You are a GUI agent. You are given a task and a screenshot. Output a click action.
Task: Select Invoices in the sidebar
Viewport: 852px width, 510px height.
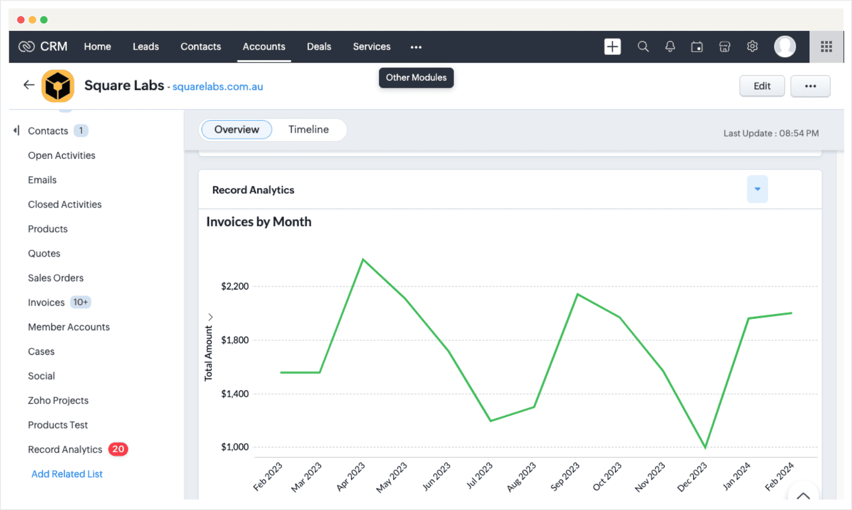click(46, 303)
